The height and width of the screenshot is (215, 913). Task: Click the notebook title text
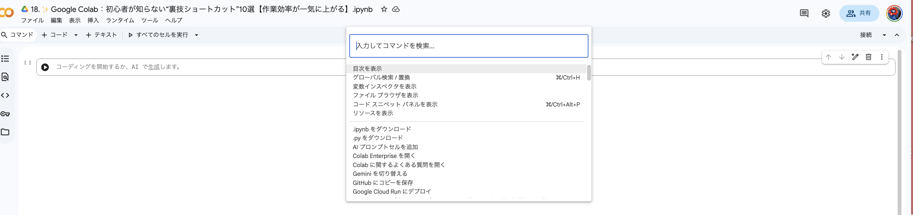pyautogui.click(x=202, y=9)
